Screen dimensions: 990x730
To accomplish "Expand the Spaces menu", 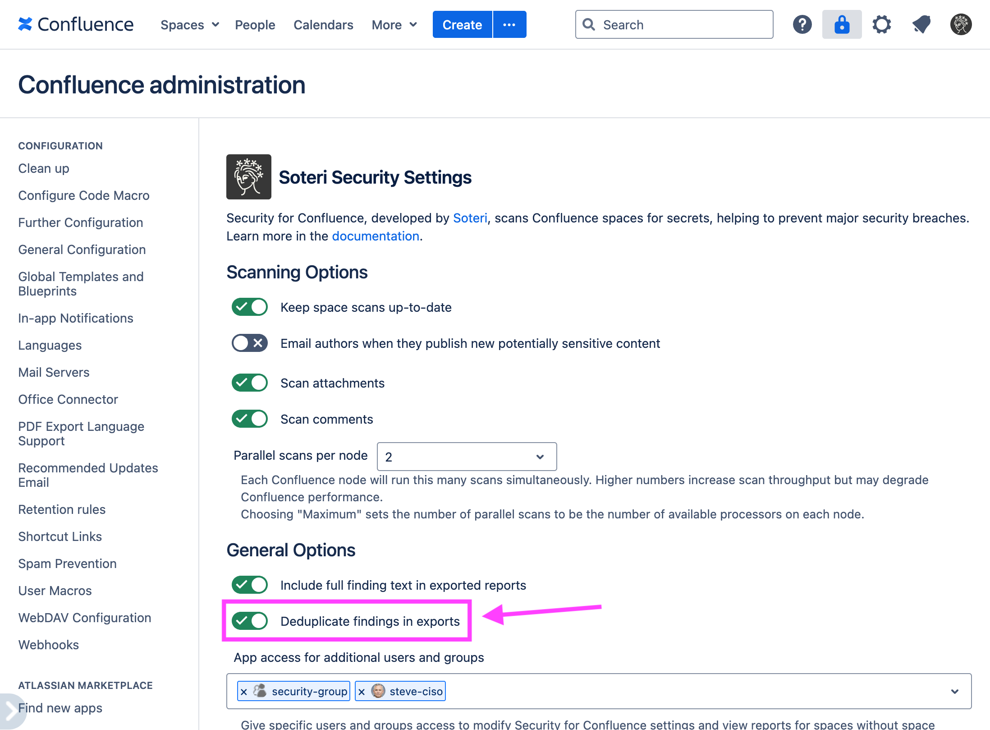I will (x=189, y=25).
